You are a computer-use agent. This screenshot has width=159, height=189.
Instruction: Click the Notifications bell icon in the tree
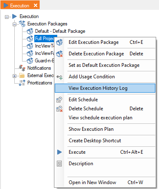pyautogui.click(x=22, y=68)
